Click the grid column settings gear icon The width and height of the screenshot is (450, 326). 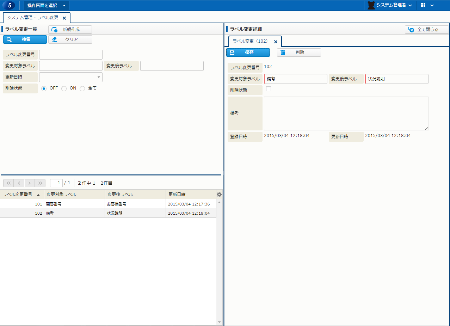tap(219, 195)
